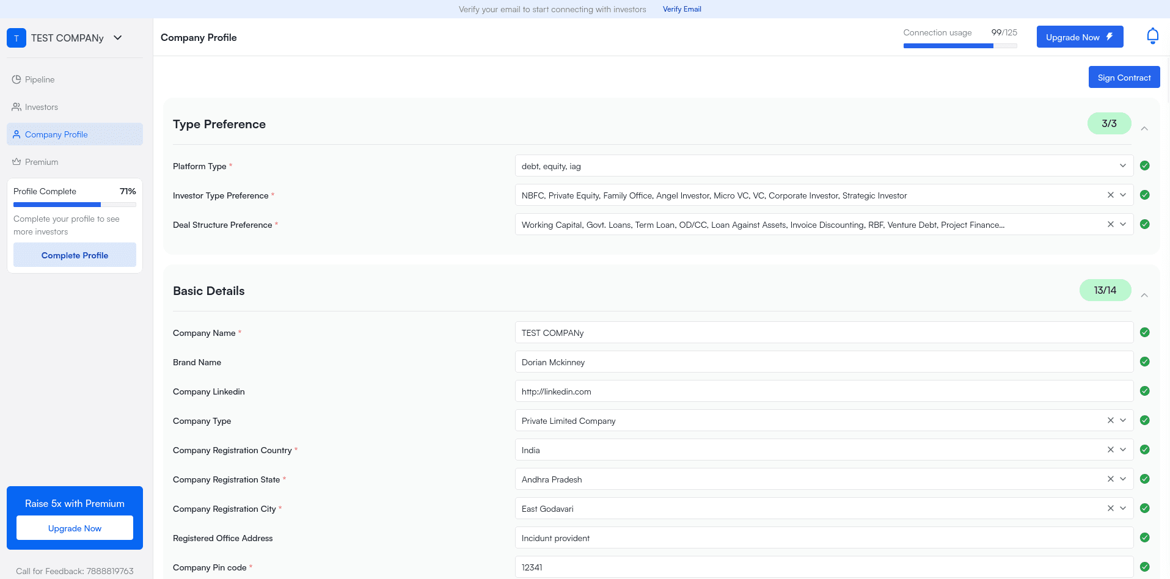This screenshot has height=579, width=1170.
Task: Clear the Company Type selection
Action: 1111,420
